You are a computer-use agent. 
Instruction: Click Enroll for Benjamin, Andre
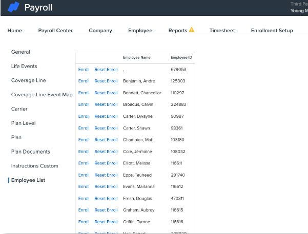(x=84, y=81)
